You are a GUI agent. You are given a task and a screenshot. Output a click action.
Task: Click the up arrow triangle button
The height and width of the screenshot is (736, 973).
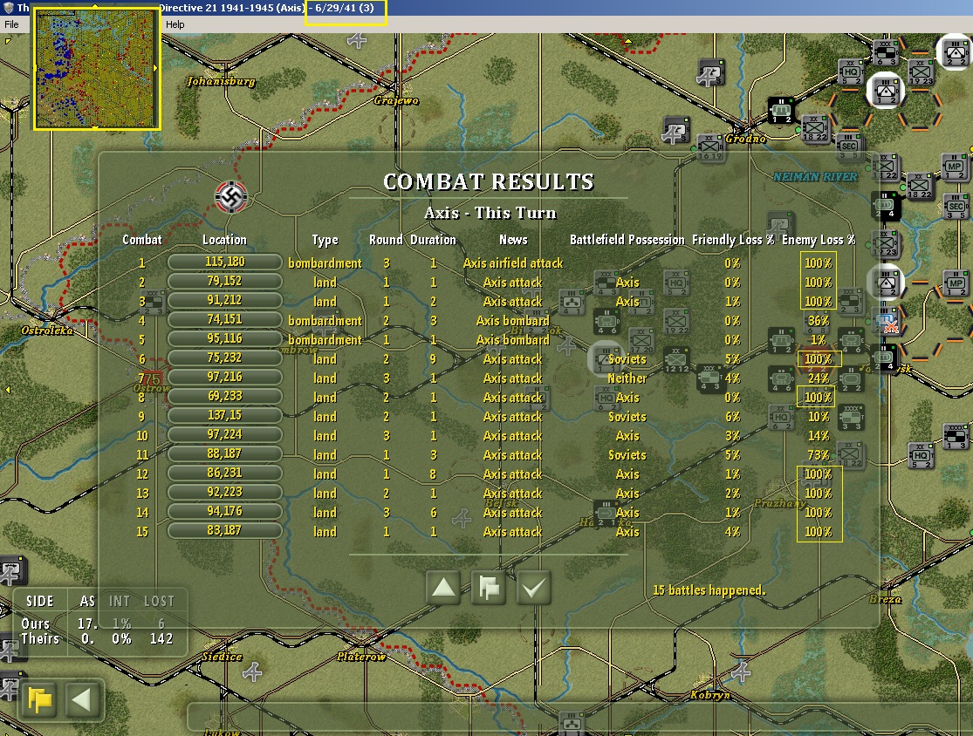443,588
